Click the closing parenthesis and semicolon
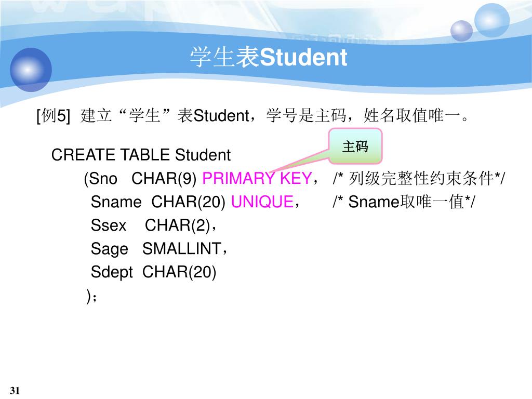The height and width of the screenshot is (399, 532). click(x=91, y=296)
